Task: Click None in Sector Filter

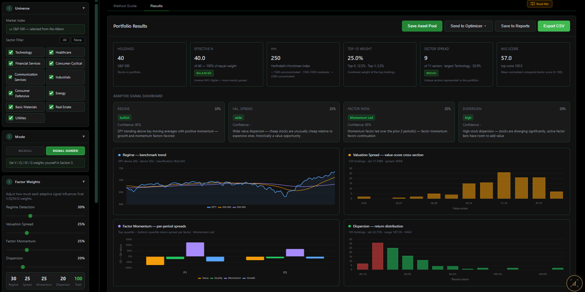Action: click(x=78, y=40)
